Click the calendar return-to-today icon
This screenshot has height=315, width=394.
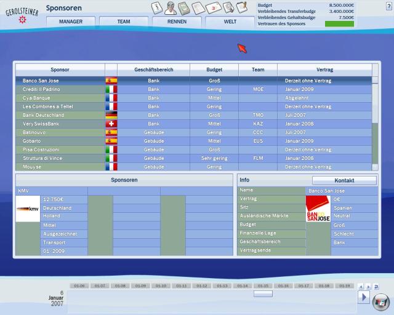pyautogui.click(x=376, y=287)
